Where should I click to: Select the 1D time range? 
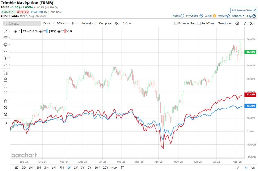coord(16,167)
